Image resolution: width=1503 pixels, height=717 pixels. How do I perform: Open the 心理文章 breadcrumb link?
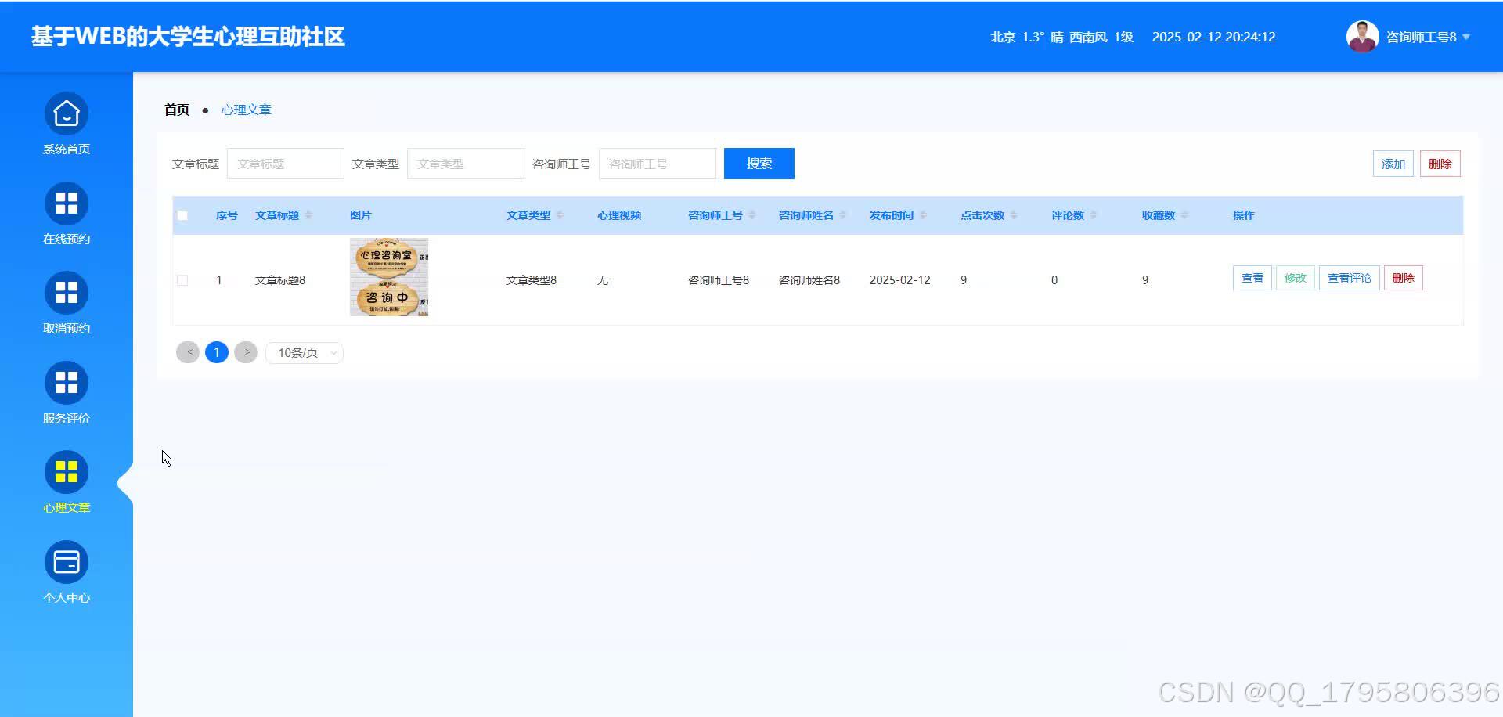[x=247, y=110]
